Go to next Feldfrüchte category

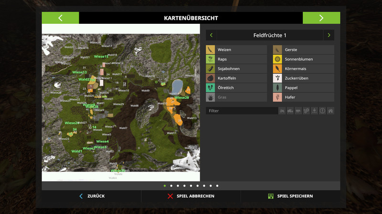tap(329, 35)
